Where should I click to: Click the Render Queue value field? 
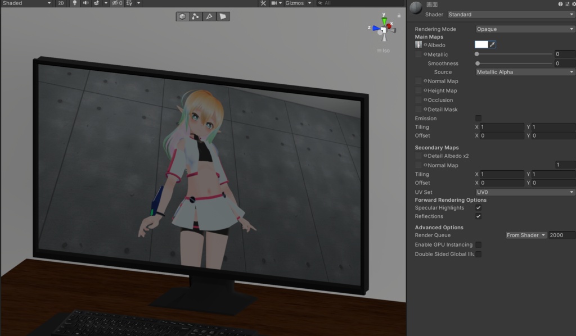[x=562, y=235]
